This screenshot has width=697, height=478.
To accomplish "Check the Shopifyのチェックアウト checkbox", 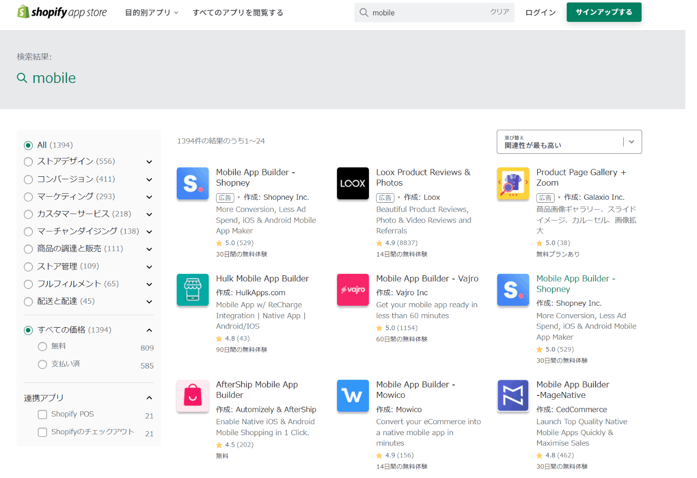I will (42, 432).
